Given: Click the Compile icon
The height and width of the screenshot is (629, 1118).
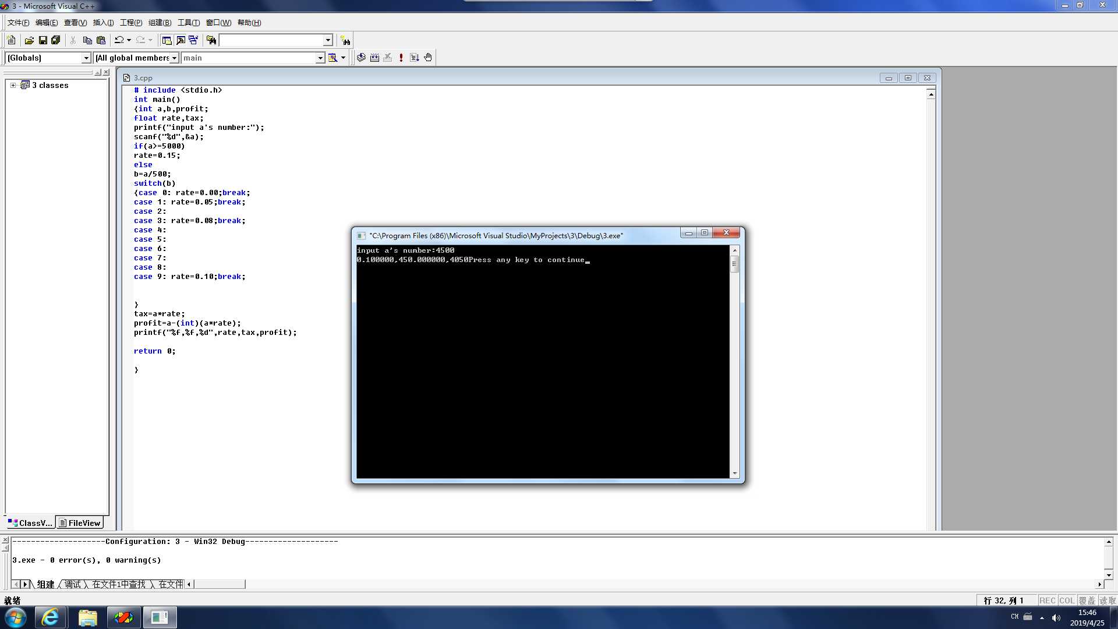Looking at the screenshot, I should point(361,58).
